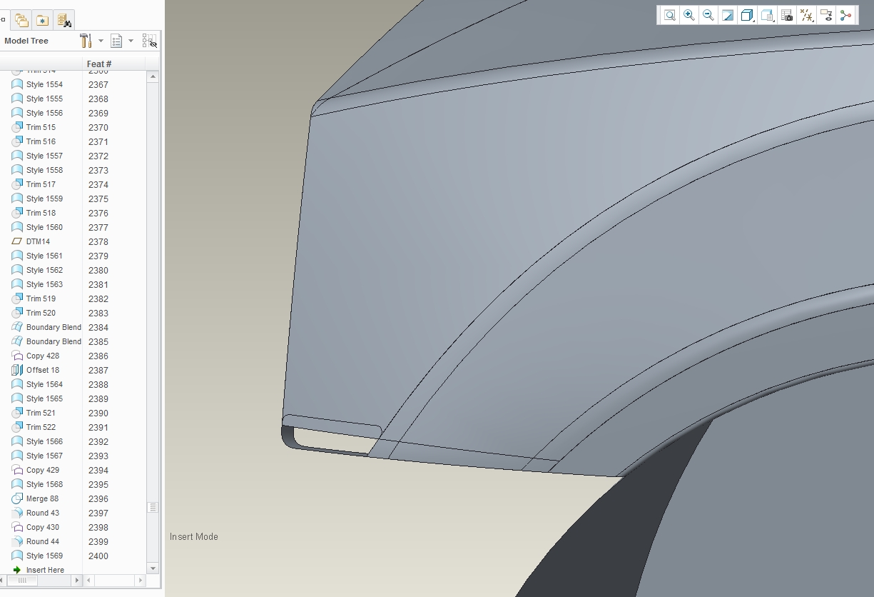Click the vertical scrollbar thumb
Viewport: 874px width, 597px height.
[x=153, y=507]
